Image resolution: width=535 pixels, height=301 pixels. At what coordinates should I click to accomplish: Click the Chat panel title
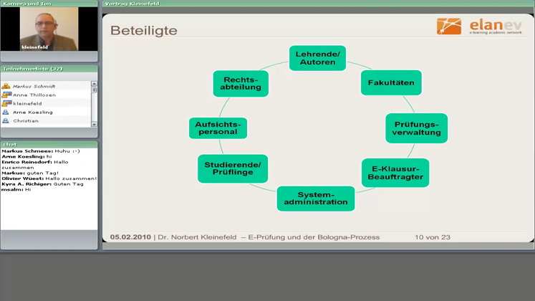10,144
